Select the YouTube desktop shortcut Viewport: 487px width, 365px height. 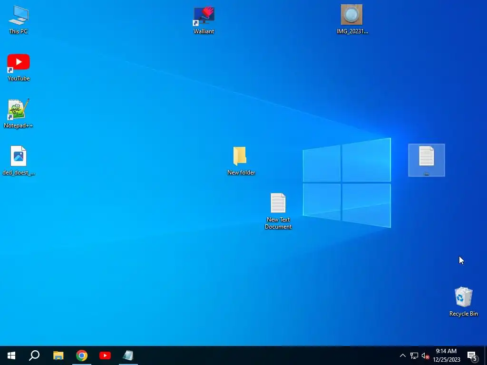point(19,67)
